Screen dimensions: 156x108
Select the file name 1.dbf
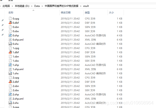16,52
